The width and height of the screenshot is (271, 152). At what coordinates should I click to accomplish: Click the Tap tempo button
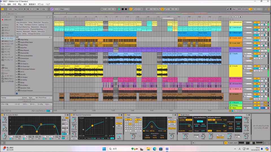[15, 9]
